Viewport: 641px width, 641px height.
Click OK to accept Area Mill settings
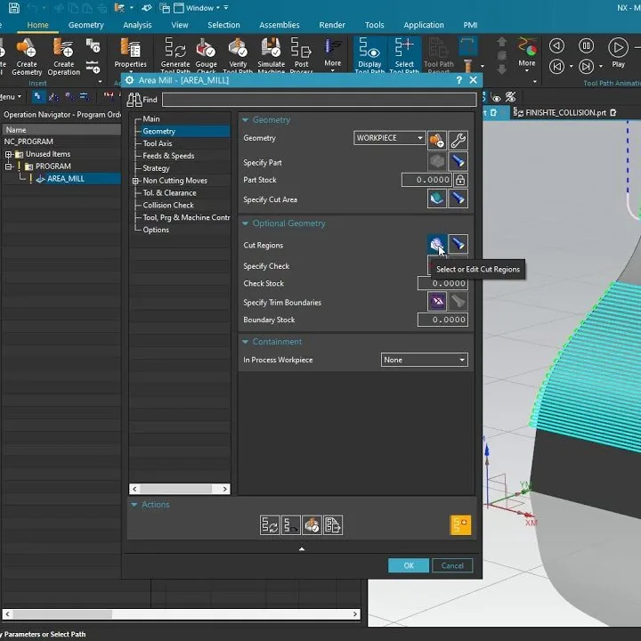click(x=409, y=565)
